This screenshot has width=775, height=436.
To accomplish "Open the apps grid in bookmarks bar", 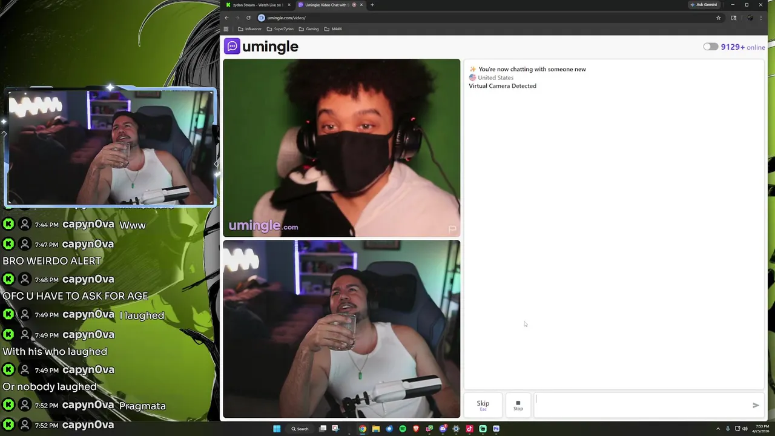I will [226, 29].
